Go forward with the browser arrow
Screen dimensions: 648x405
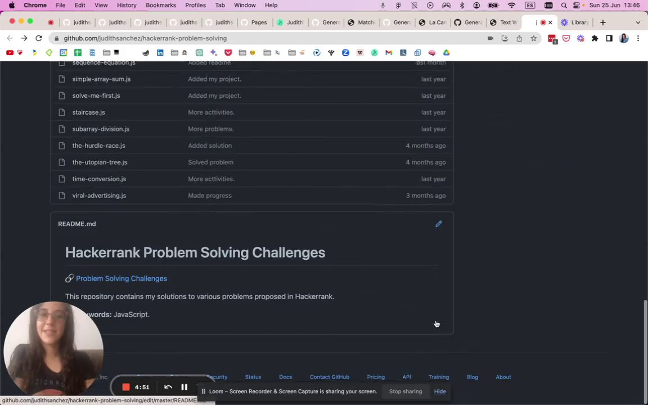point(24,38)
